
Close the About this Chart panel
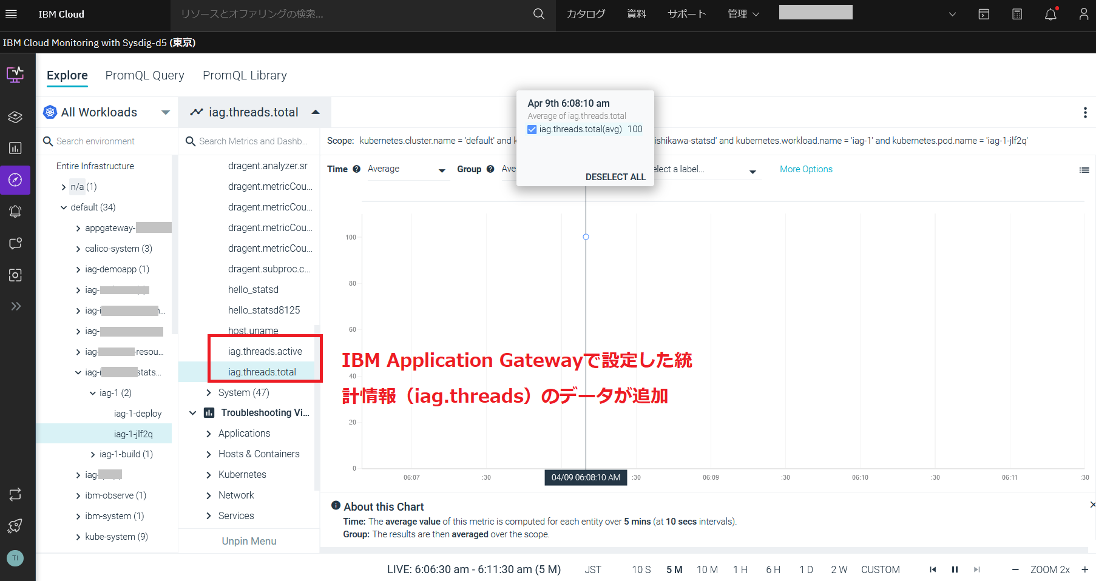(x=1092, y=505)
